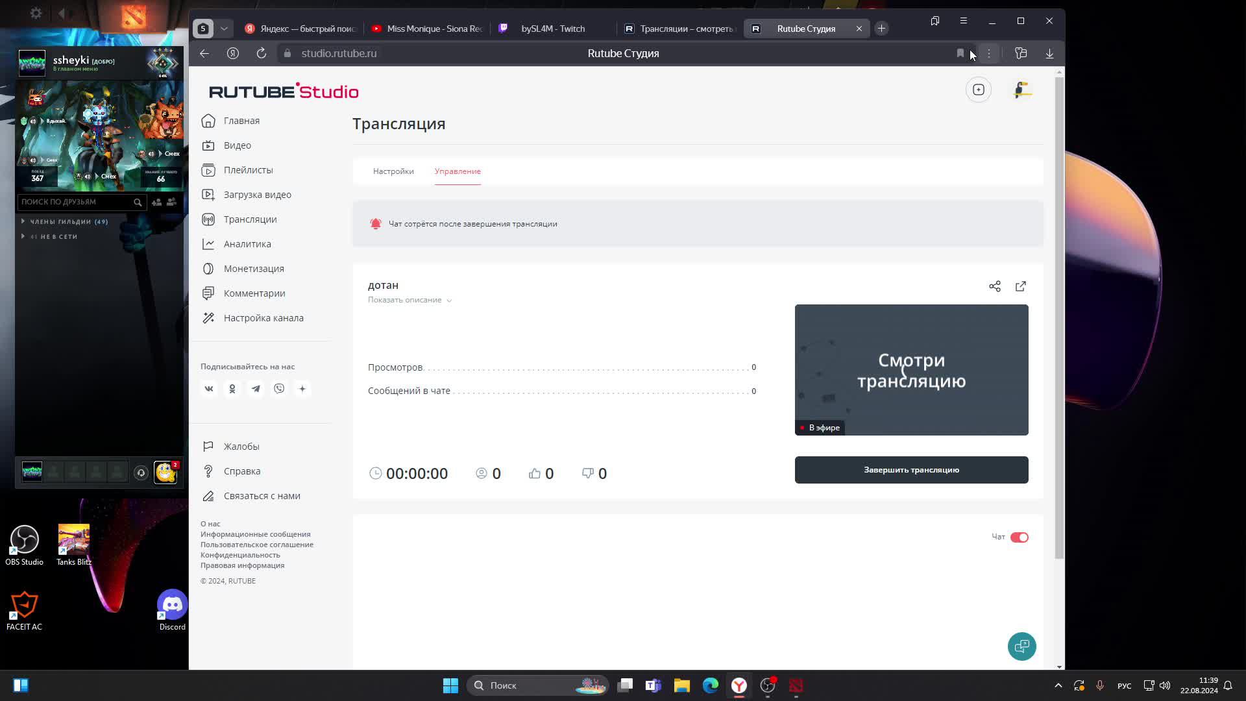Screen dimensions: 1246x701
Task: Click the Смотри трансляцию preview thumbnail
Action: (x=911, y=370)
